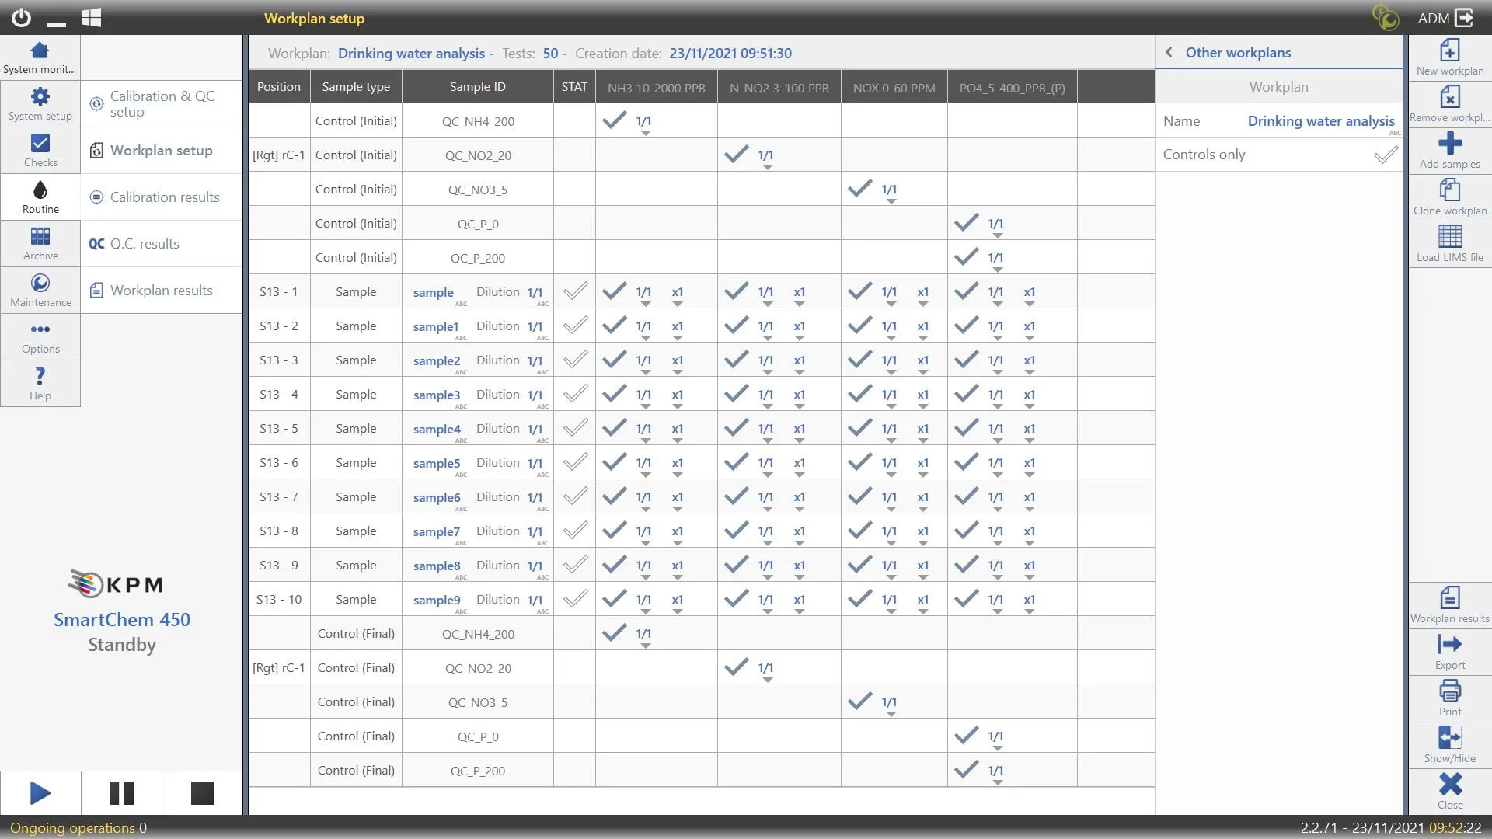
Task: Open the Archive section
Action: pyautogui.click(x=40, y=243)
